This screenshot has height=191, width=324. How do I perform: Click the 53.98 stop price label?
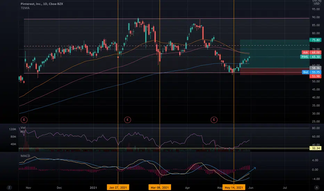[x=315, y=76]
